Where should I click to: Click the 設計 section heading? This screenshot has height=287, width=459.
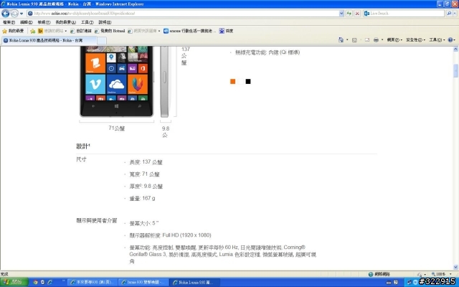tap(83, 146)
